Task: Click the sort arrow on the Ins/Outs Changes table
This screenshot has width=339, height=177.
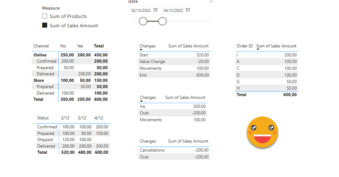Action: 141,101
